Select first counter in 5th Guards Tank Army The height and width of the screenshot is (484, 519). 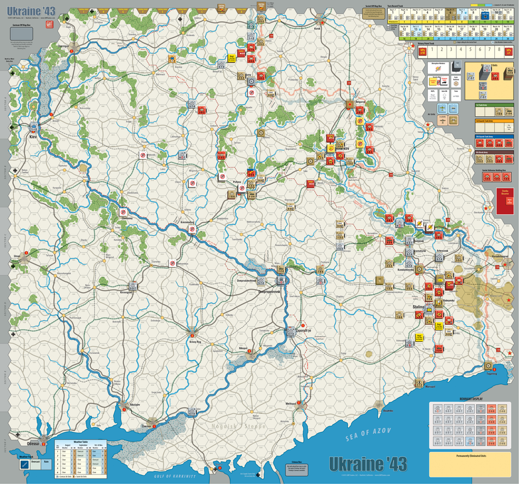tap(480, 143)
